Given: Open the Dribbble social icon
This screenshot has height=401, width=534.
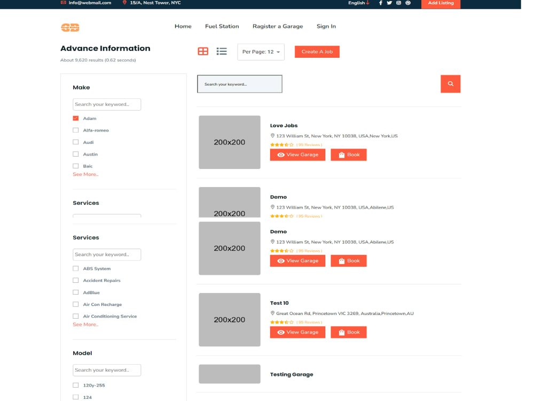Looking at the screenshot, I should tap(408, 3).
